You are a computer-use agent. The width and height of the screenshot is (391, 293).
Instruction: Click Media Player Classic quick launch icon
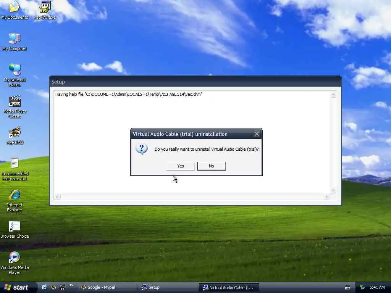click(x=62, y=287)
